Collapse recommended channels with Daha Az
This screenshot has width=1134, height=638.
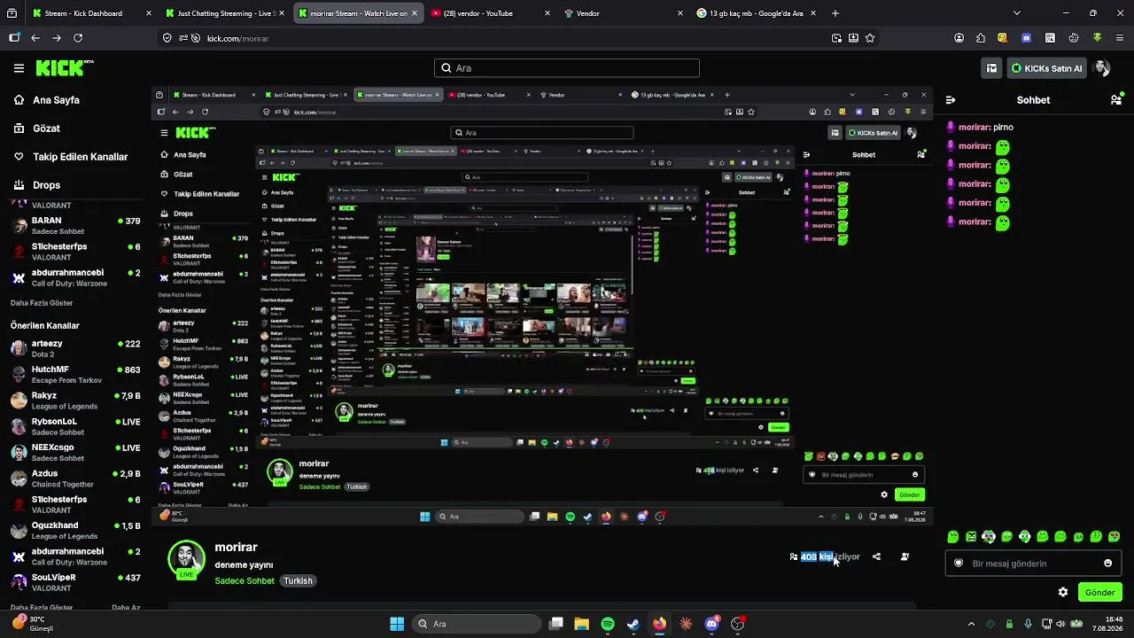(126, 608)
